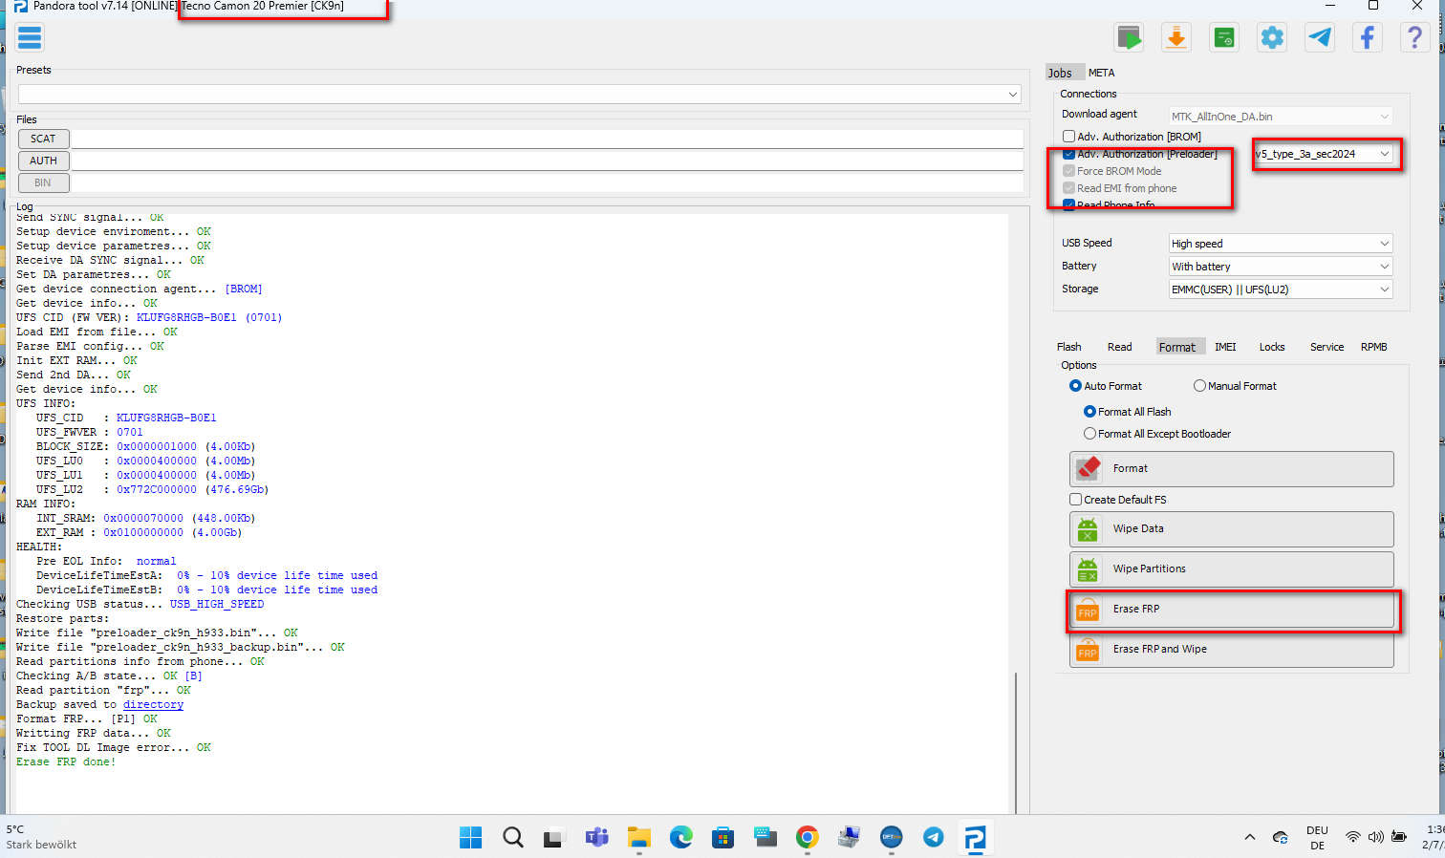
Task: Enable the Create Default FS checkbox
Action: coord(1075,500)
